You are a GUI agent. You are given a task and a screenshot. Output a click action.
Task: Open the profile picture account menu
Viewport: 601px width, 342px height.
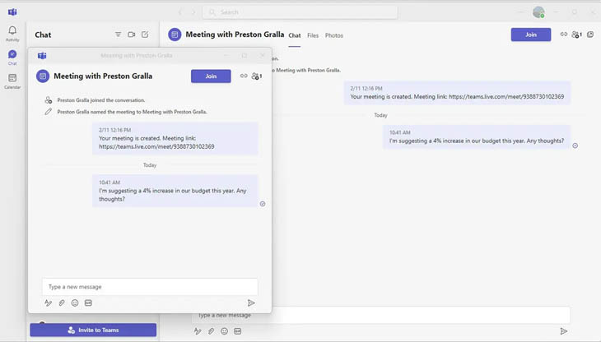pos(538,12)
